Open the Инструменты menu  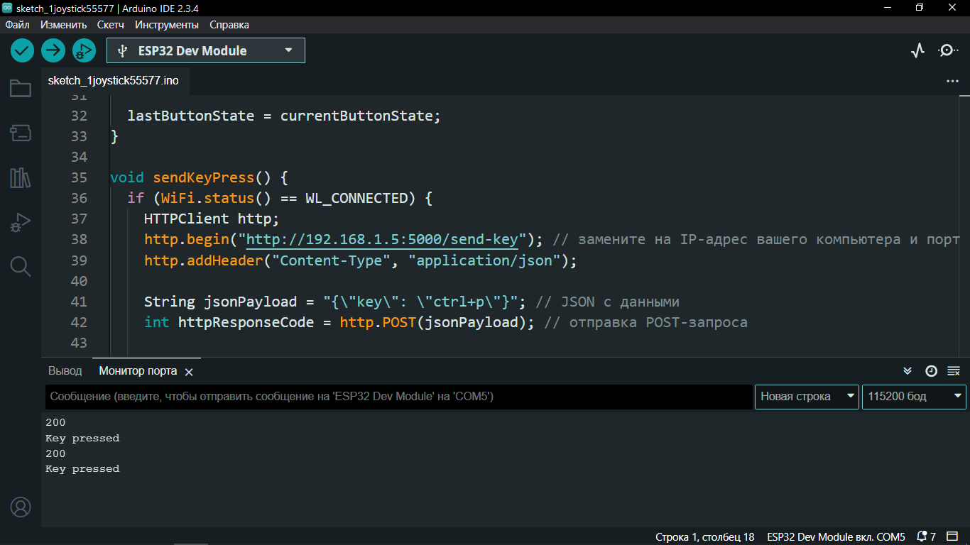167,24
